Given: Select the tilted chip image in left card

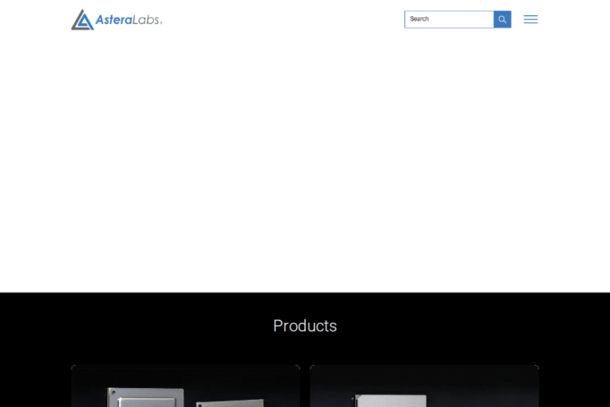Looking at the screenshot, I should 230,401.
